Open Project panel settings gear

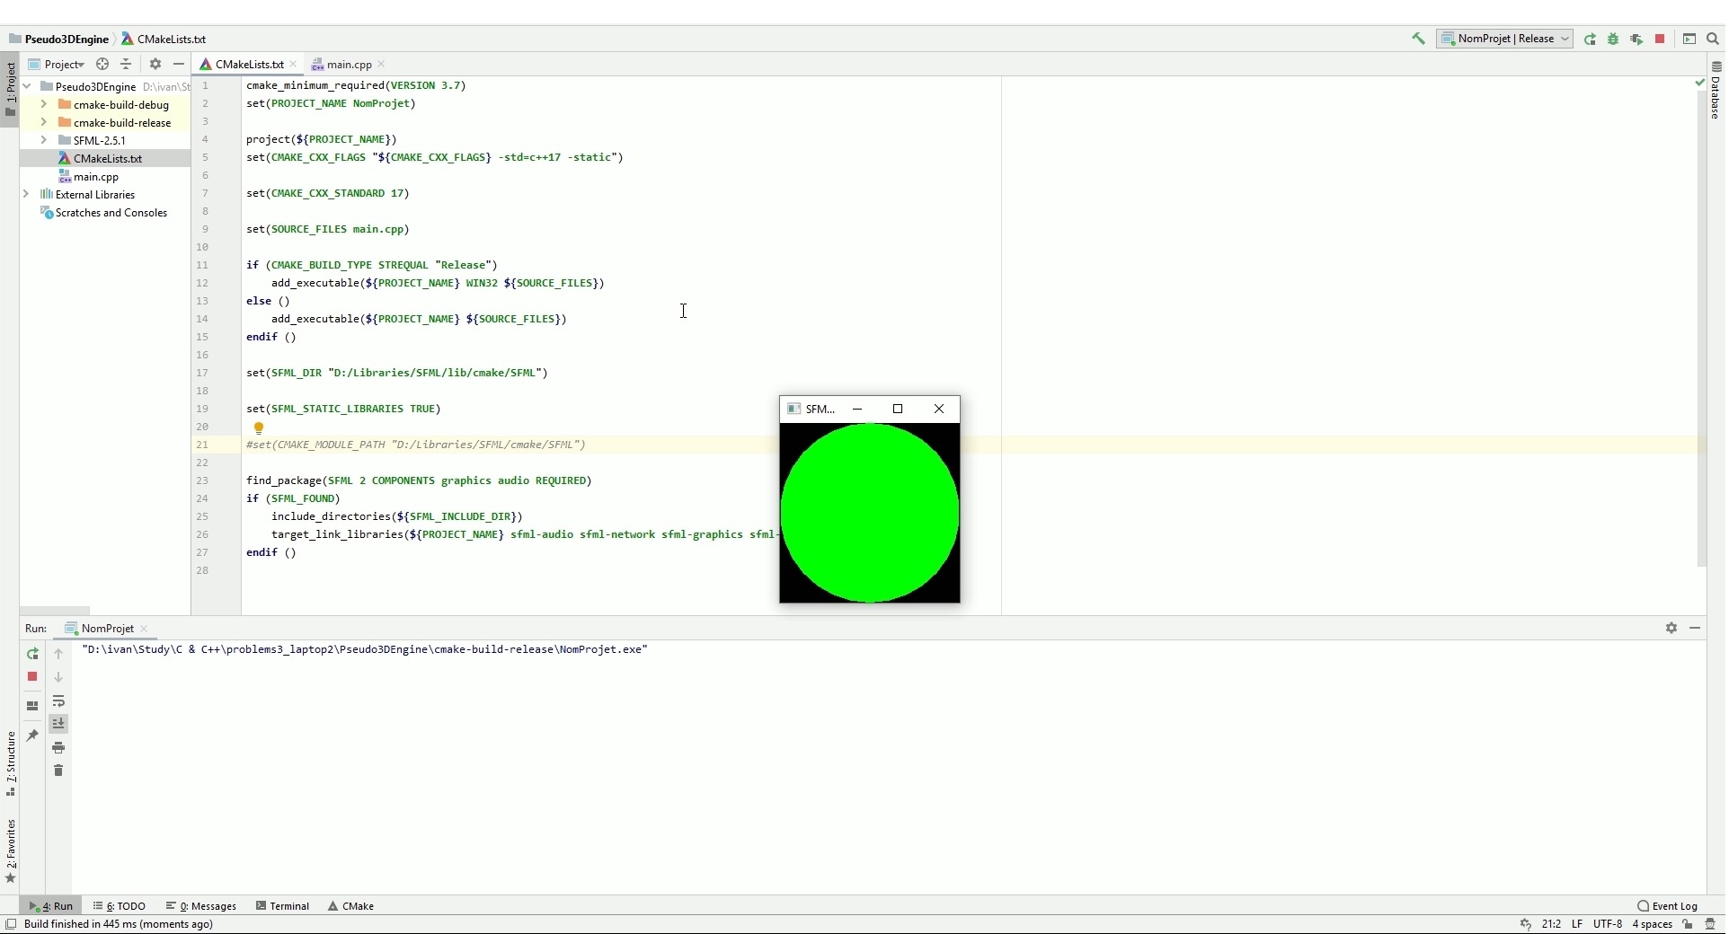[155, 64]
